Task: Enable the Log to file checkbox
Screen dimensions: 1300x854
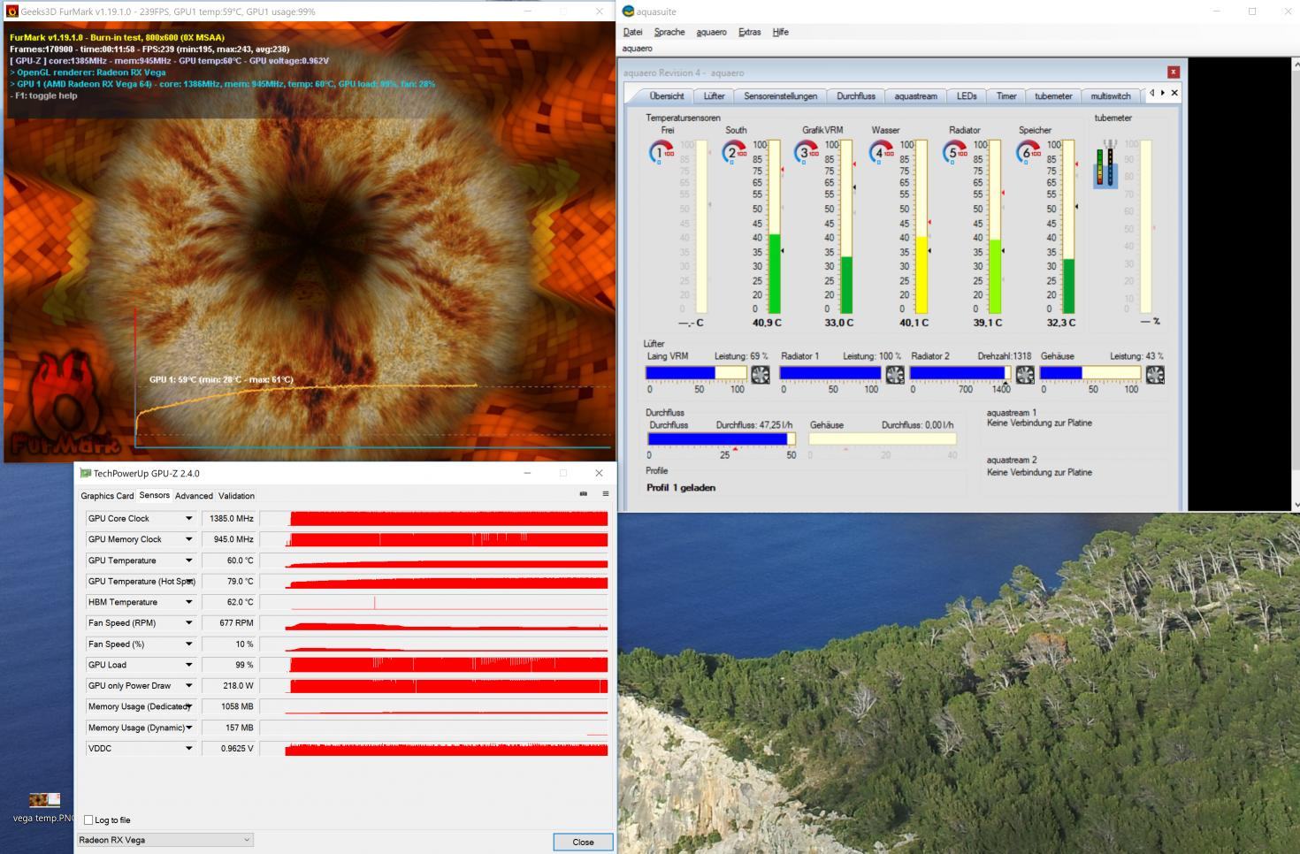Action: click(88, 820)
